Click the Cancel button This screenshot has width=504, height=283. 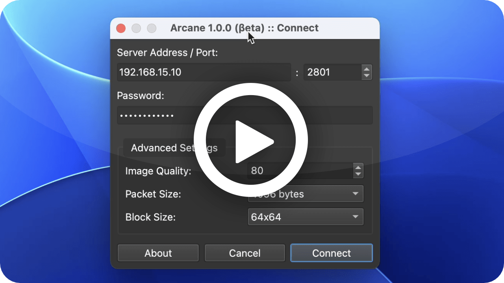[x=245, y=253]
